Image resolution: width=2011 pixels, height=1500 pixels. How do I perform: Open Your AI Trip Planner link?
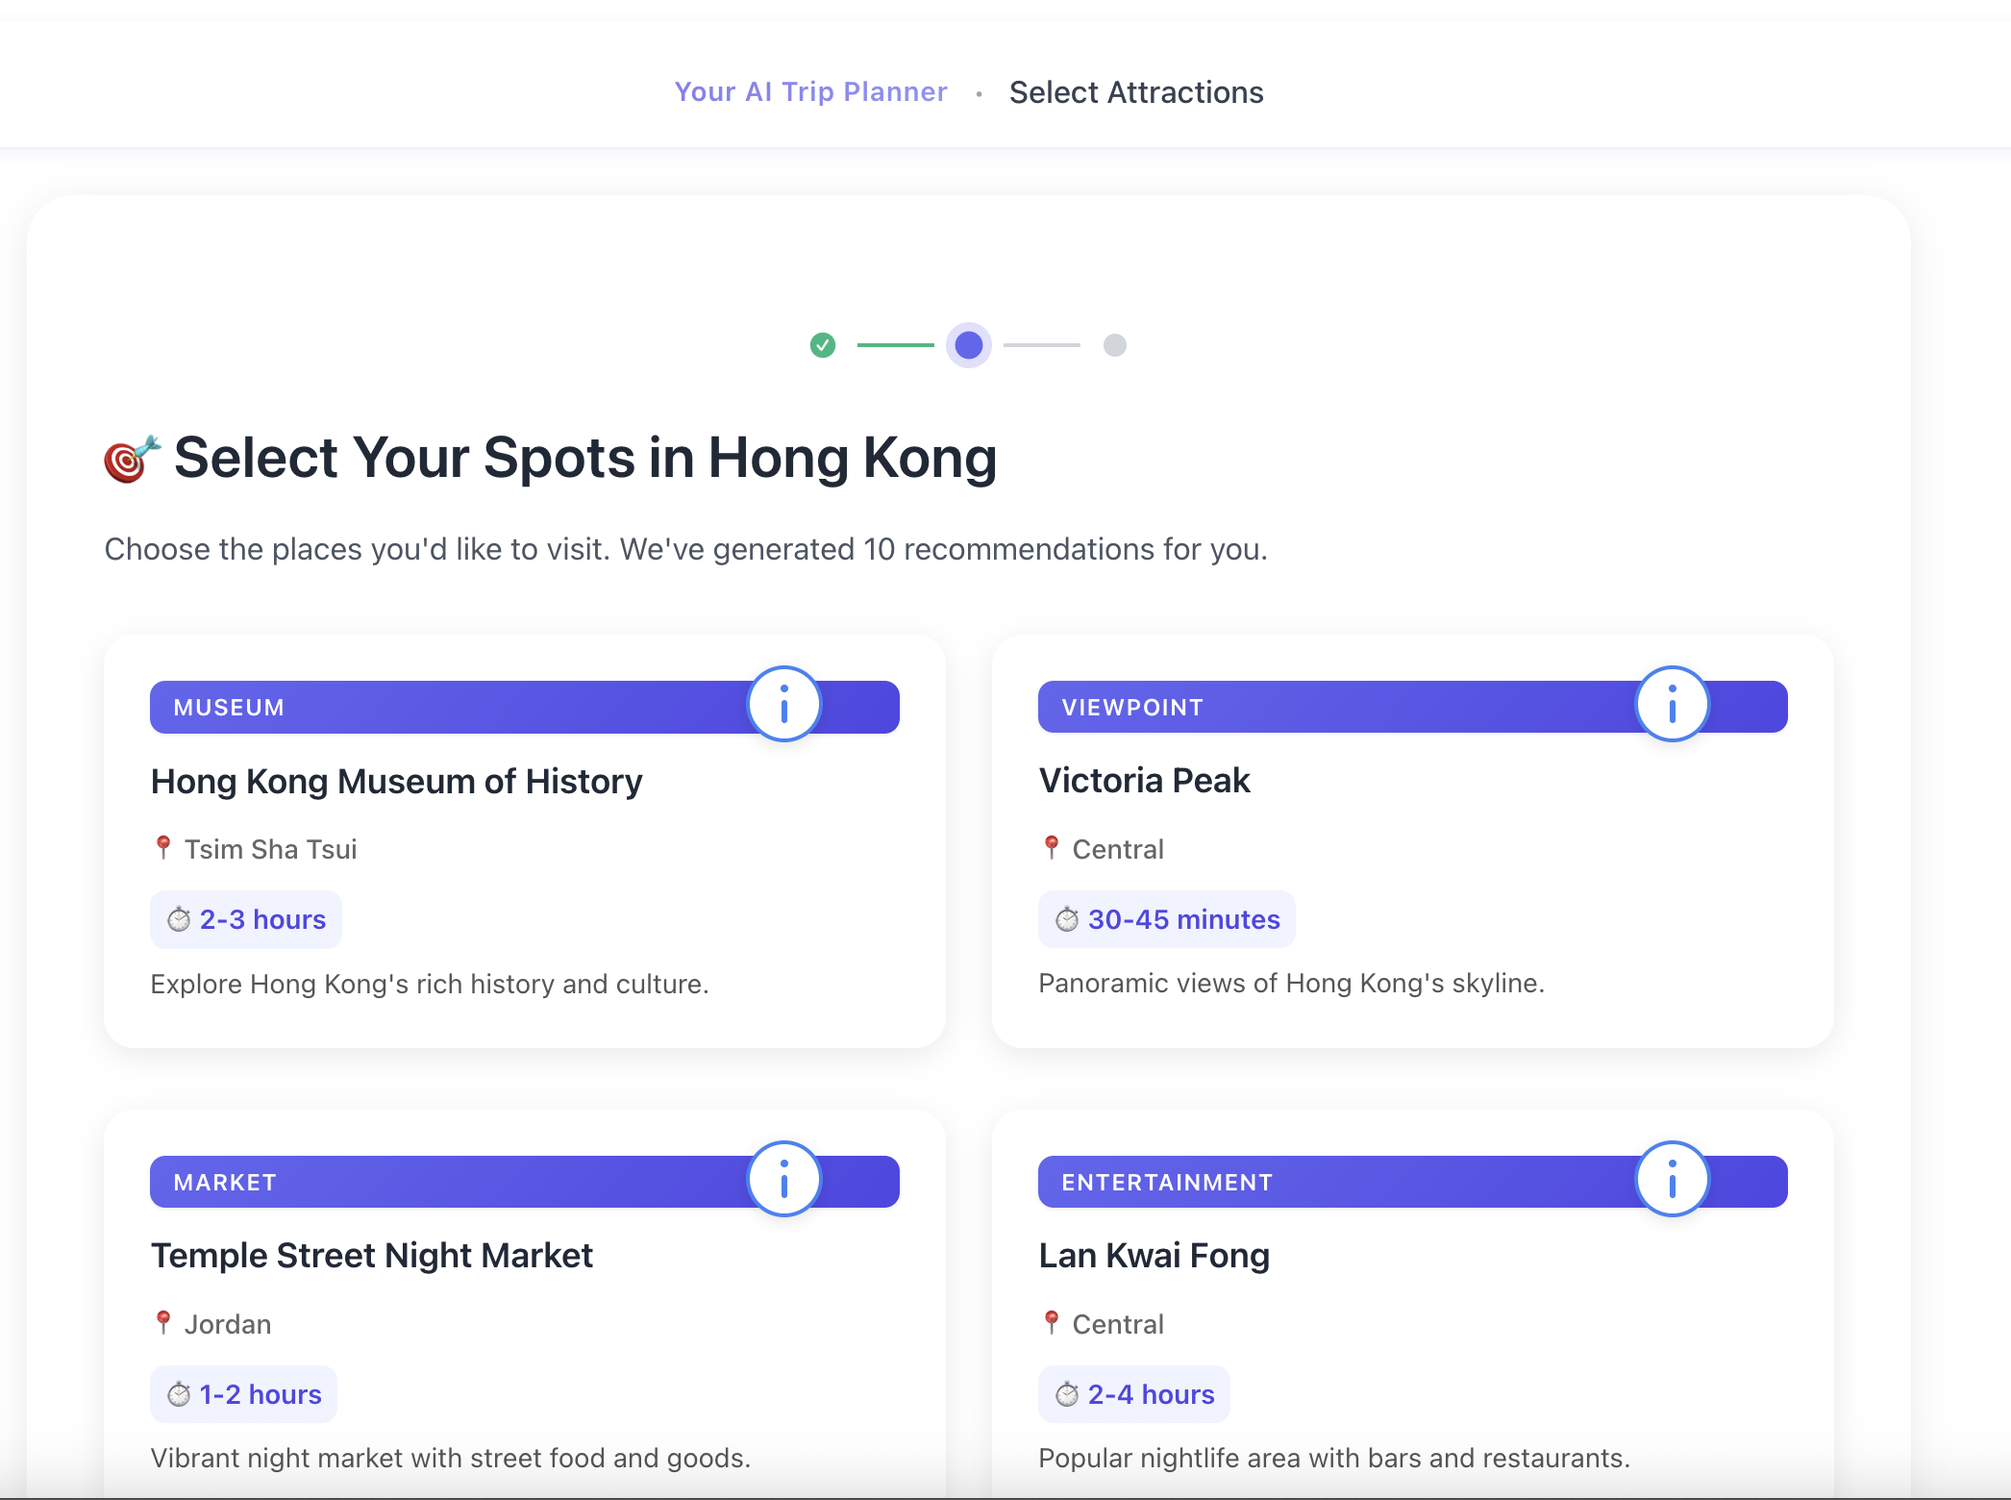[810, 92]
